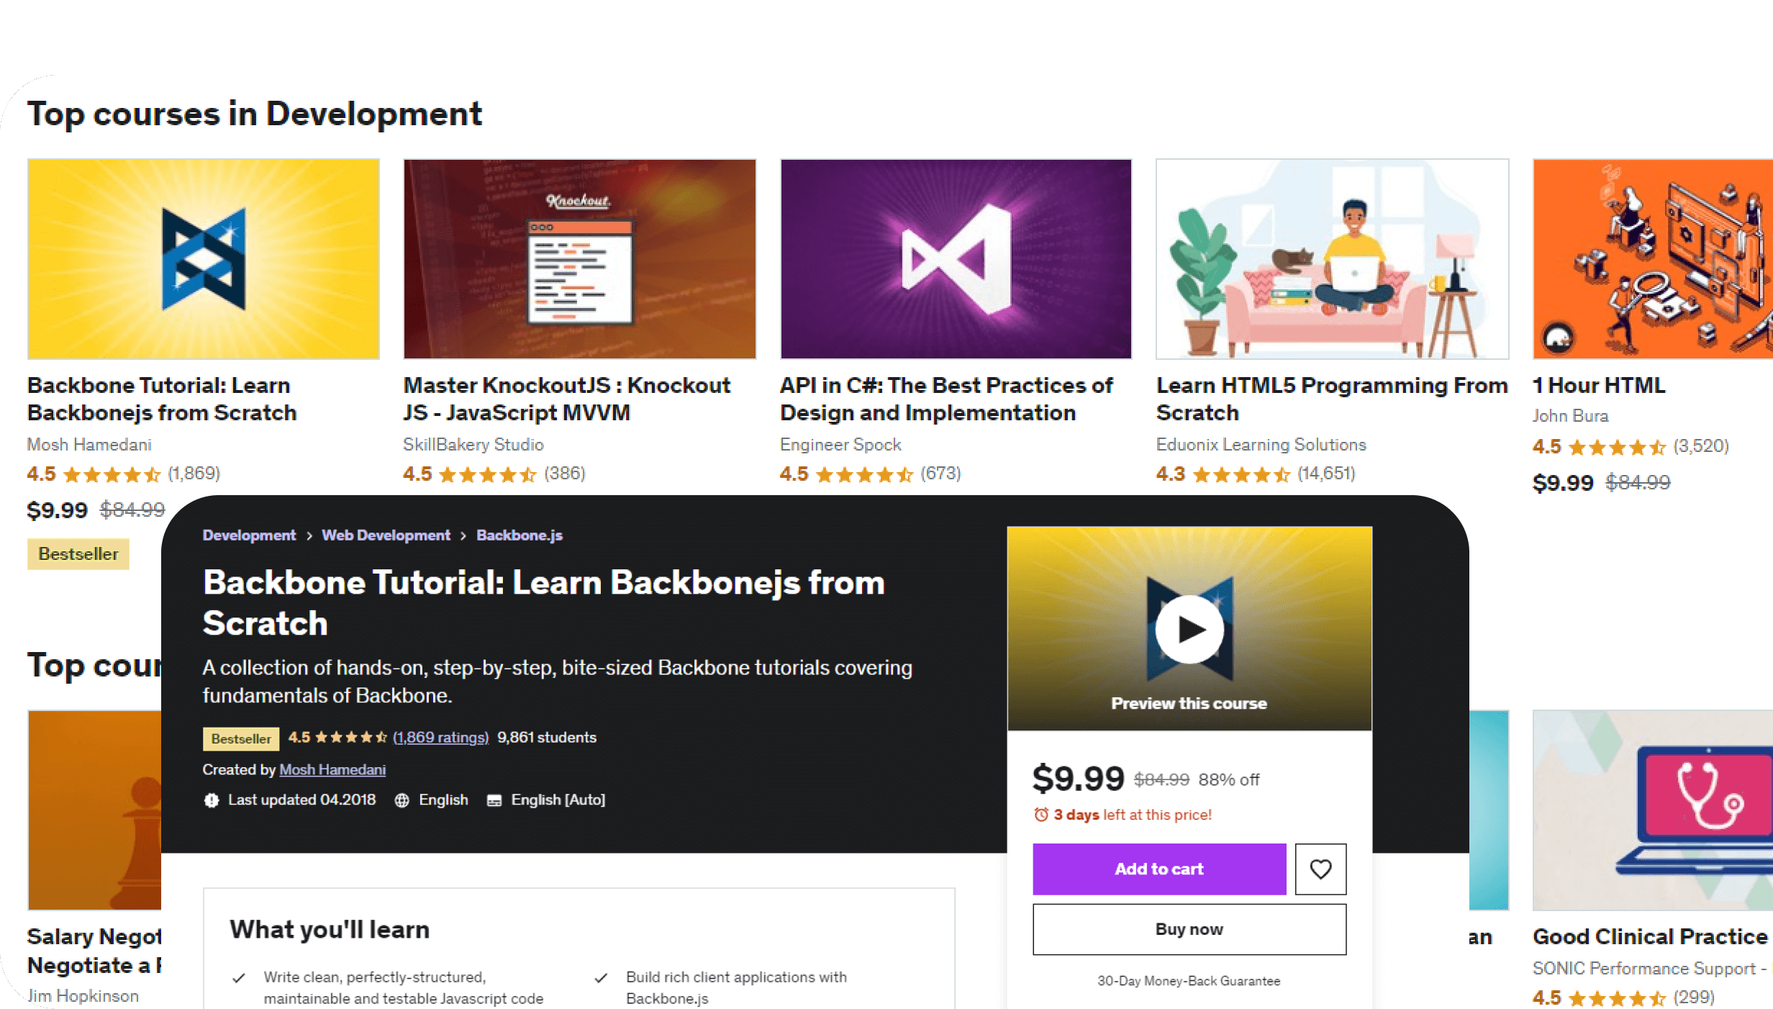Screen dimensions: 1773x1009
Task: Click 'John Bura' author name
Action: [x=1570, y=416]
